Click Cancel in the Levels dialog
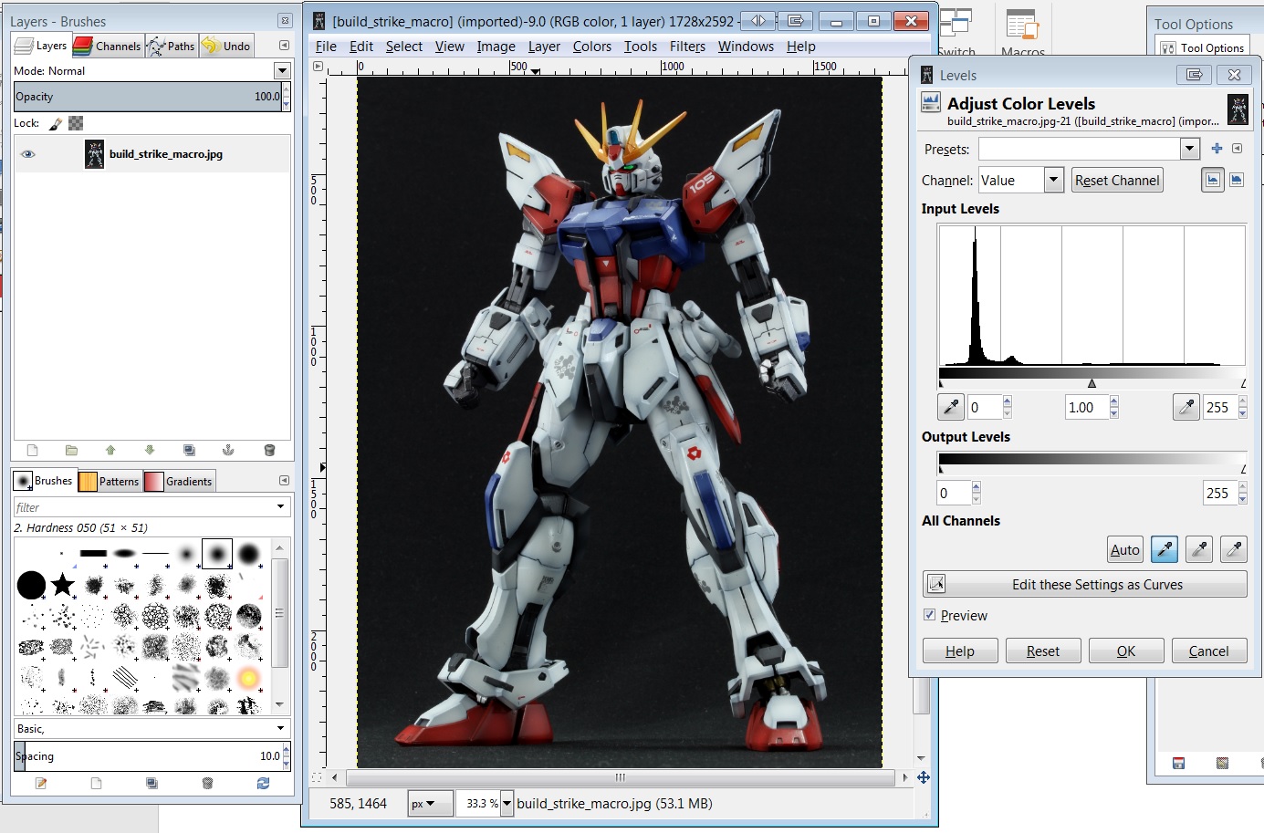The image size is (1264, 833). click(x=1209, y=651)
